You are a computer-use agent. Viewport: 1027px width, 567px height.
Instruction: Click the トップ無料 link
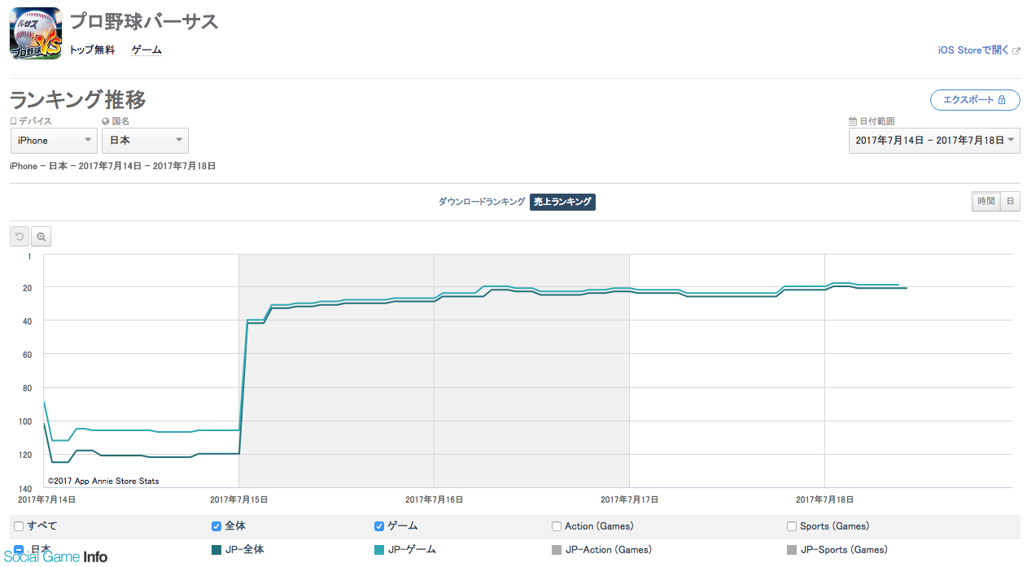click(x=92, y=50)
